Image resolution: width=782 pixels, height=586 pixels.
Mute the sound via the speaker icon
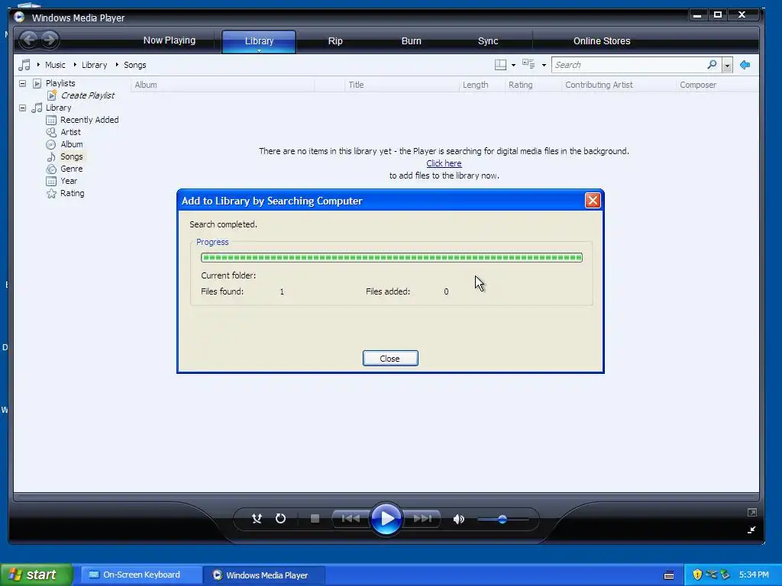[x=459, y=519]
